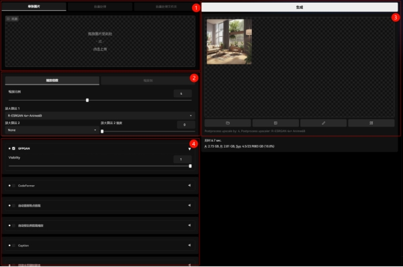Enable the Caption checkbox
The image size is (403, 267).
coord(13,246)
